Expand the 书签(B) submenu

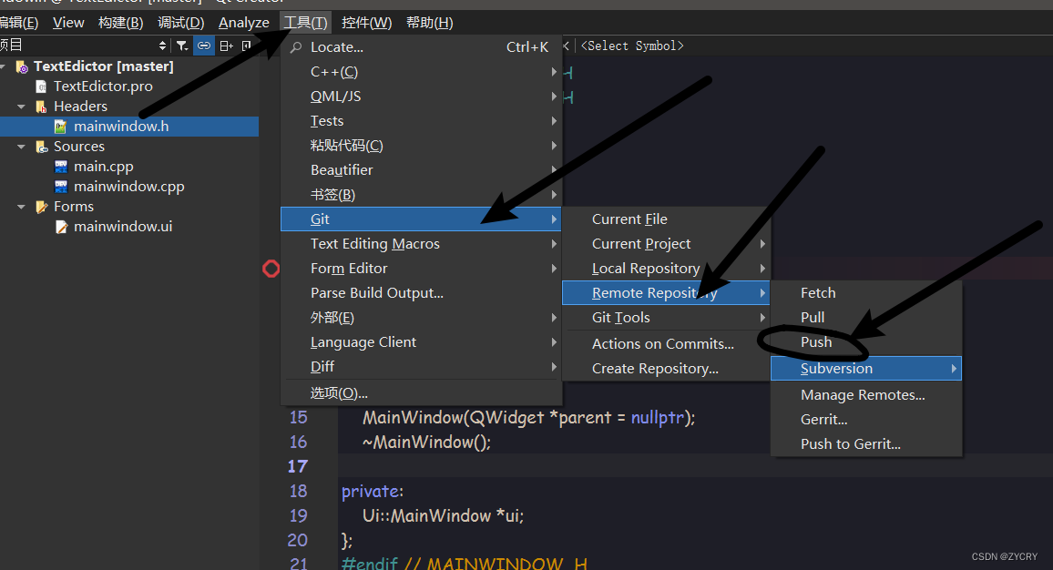click(x=421, y=195)
